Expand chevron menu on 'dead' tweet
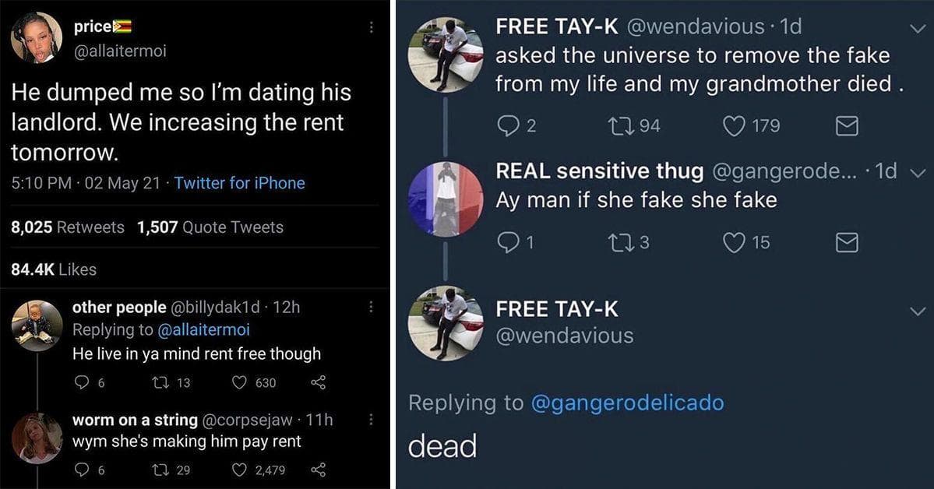Screen dimensions: 934x489 (x=917, y=311)
